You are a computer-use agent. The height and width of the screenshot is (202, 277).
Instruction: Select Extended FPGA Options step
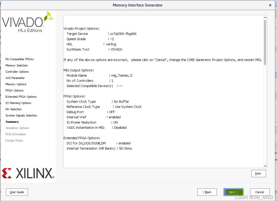coord(21,97)
